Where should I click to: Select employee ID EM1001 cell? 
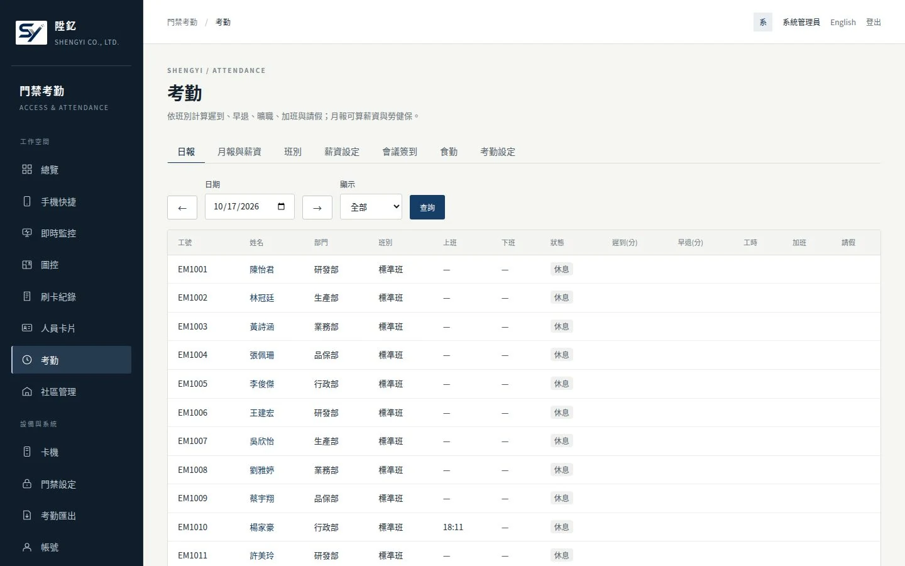192,269
